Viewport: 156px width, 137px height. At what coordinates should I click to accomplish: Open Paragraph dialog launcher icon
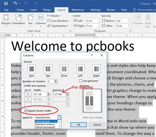click(x=130, y=31)
